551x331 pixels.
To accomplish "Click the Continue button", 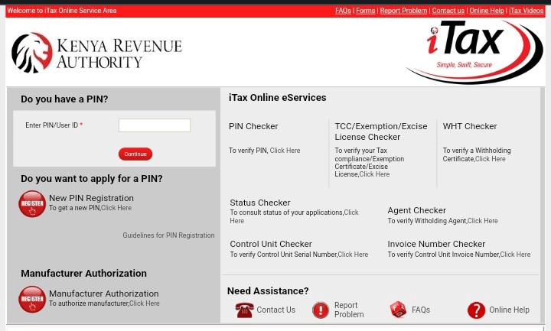I will point(135,154).
